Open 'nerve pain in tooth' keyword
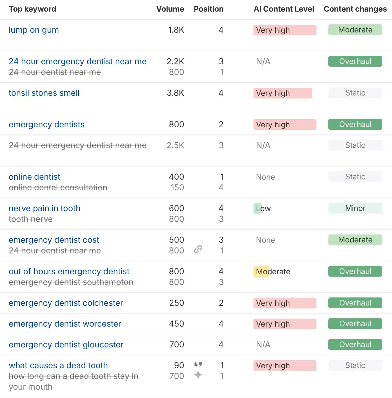The width and height of the screenshot is (392, 398). [45, 209]
